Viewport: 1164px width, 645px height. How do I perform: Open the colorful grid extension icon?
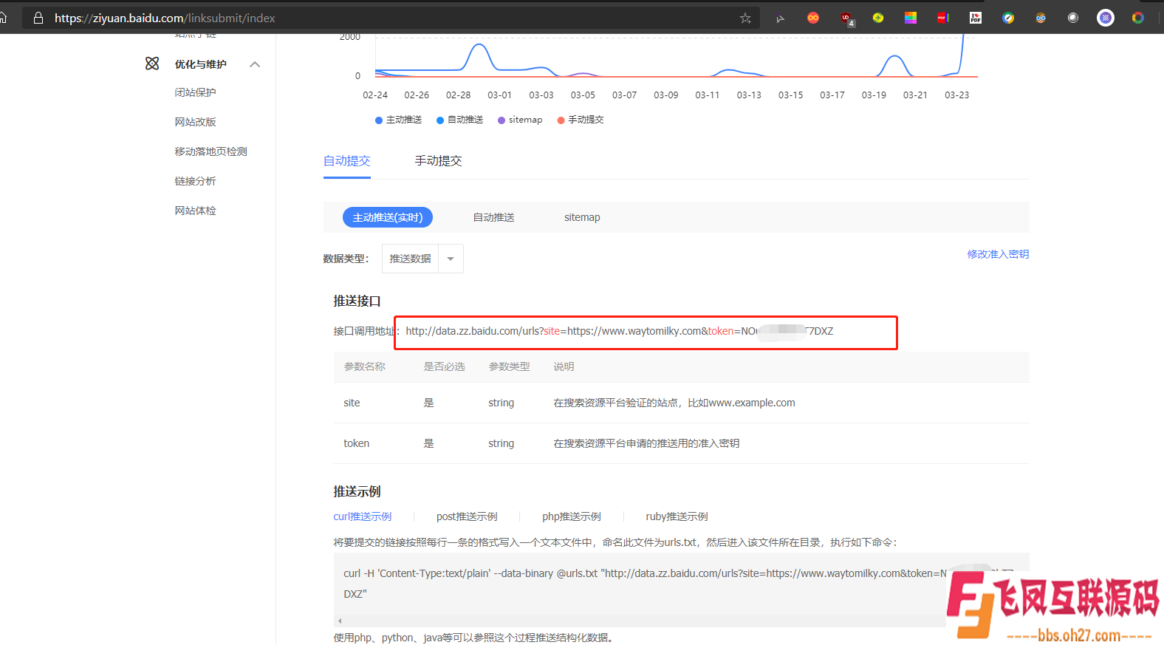[x=911, y=18]
